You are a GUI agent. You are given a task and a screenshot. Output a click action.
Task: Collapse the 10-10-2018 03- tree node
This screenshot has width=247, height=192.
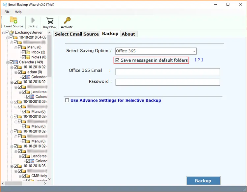click(x=12, y=166)
